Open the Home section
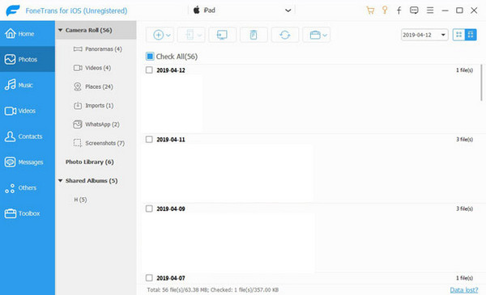Screen dimensions: 486x295 click(28, 33)
